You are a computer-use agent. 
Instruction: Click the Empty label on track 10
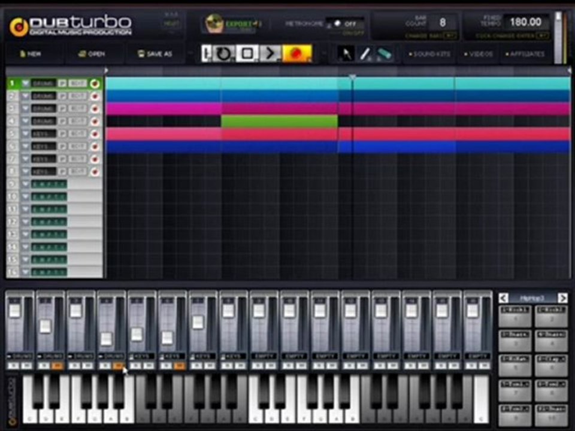pyautogui.click(x=49, y=197)
